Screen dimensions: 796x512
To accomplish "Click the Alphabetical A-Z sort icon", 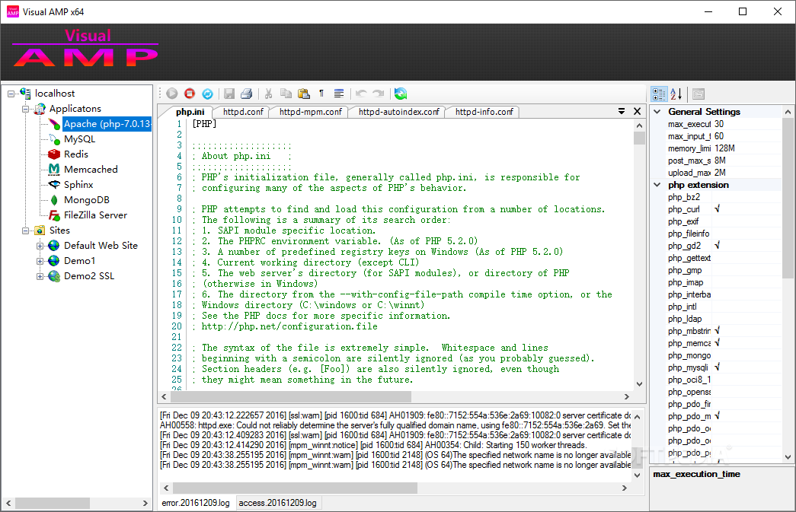I will click(676, 94).
